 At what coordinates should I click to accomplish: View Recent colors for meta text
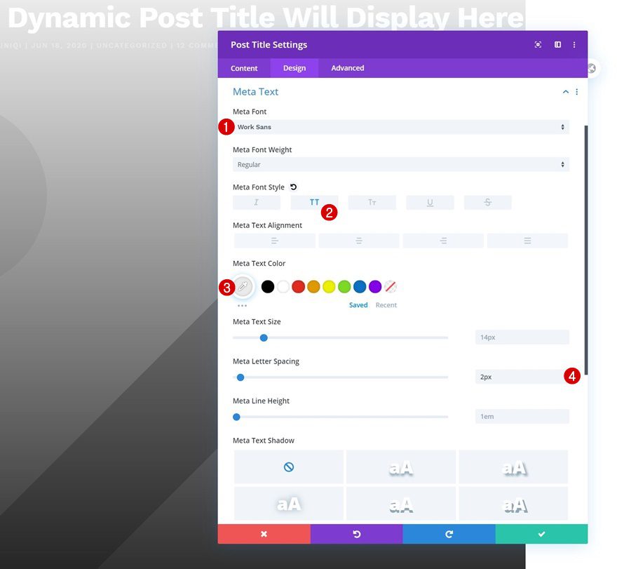(386, 304)
